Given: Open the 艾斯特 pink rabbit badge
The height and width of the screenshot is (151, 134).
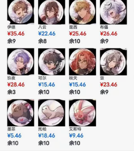Looking at the screenshot, I should click(x=82, y=113).
